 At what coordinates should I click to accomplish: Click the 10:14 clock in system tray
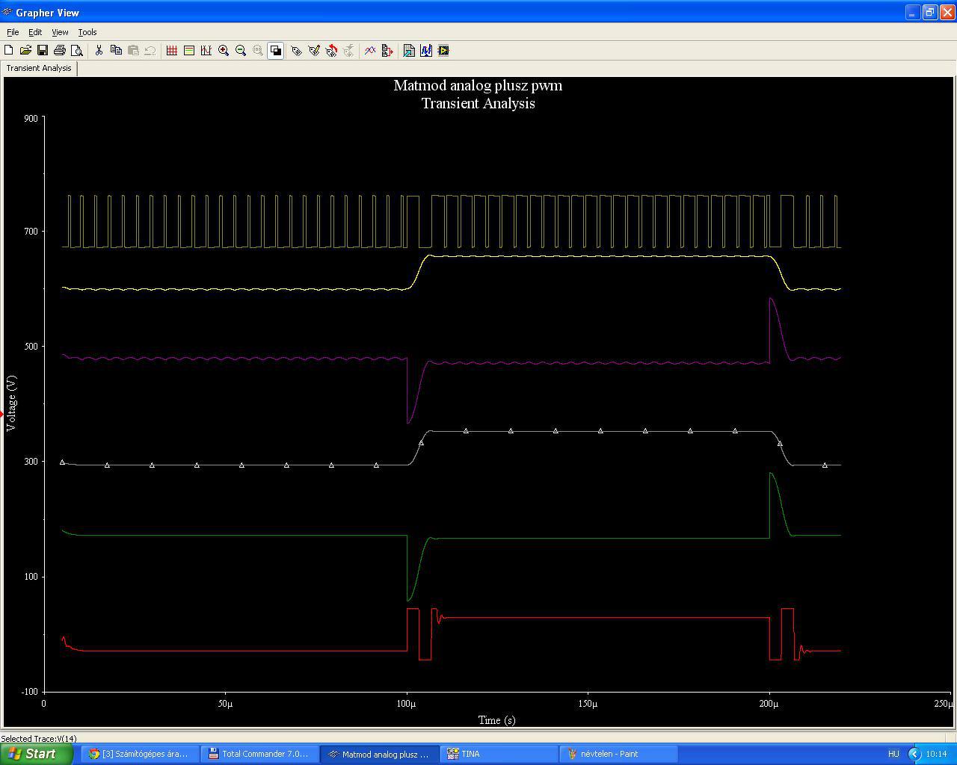pos(936,754)
